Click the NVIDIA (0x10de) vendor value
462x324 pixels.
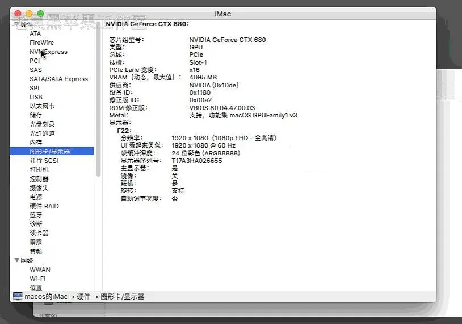pyautogui.click(x=214, y=85)
